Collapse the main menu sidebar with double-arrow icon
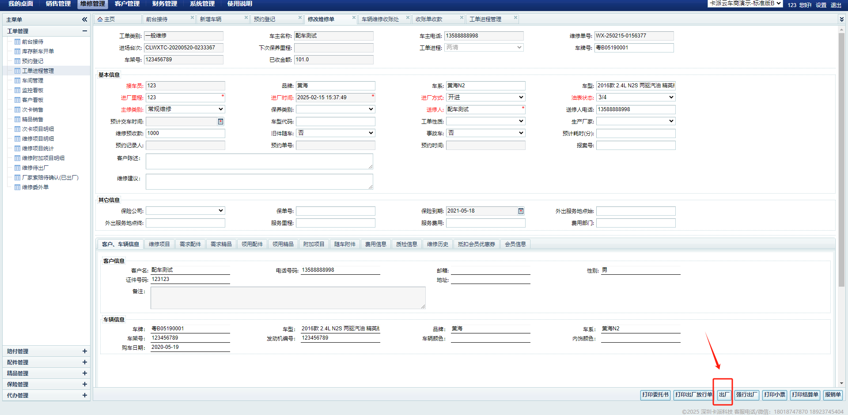 click(84, 19)
